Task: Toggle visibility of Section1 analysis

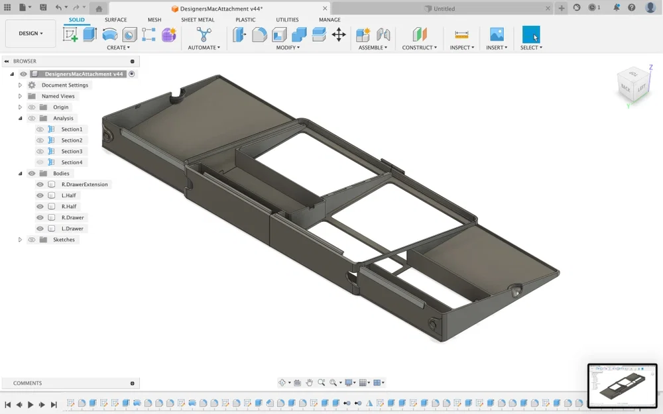Action: click(x=40, y=129)
